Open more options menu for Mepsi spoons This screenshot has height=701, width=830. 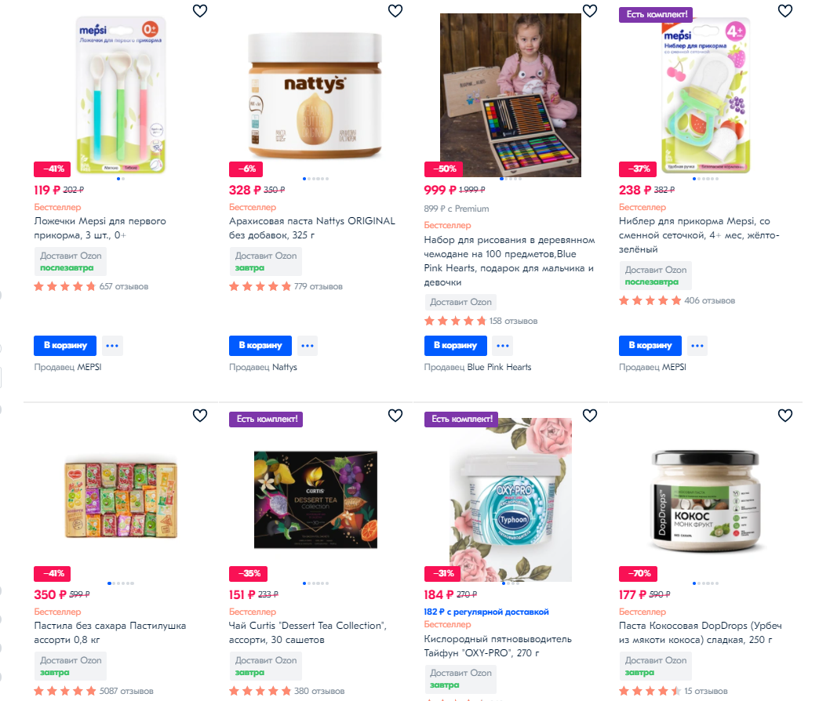point(112,346)
